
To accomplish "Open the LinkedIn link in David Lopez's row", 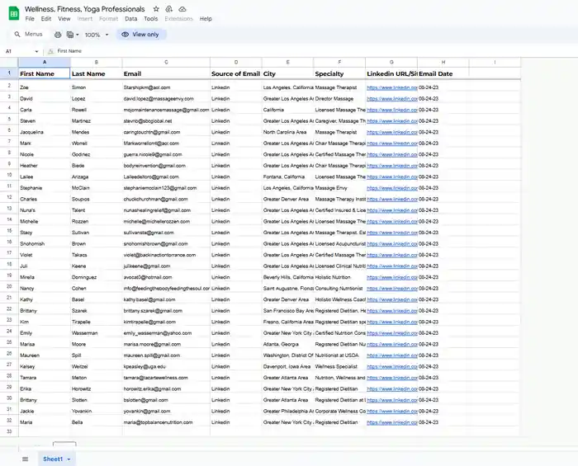I will [392, 99].
